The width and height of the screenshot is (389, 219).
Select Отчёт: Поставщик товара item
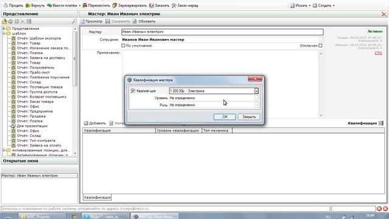[40, 87]
